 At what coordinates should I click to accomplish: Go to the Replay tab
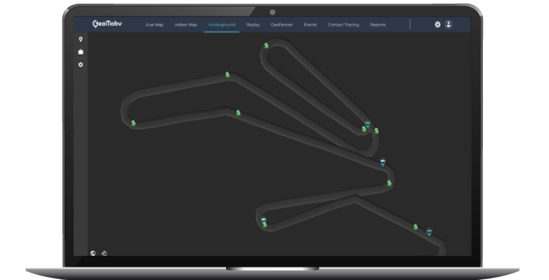[252, 25]
